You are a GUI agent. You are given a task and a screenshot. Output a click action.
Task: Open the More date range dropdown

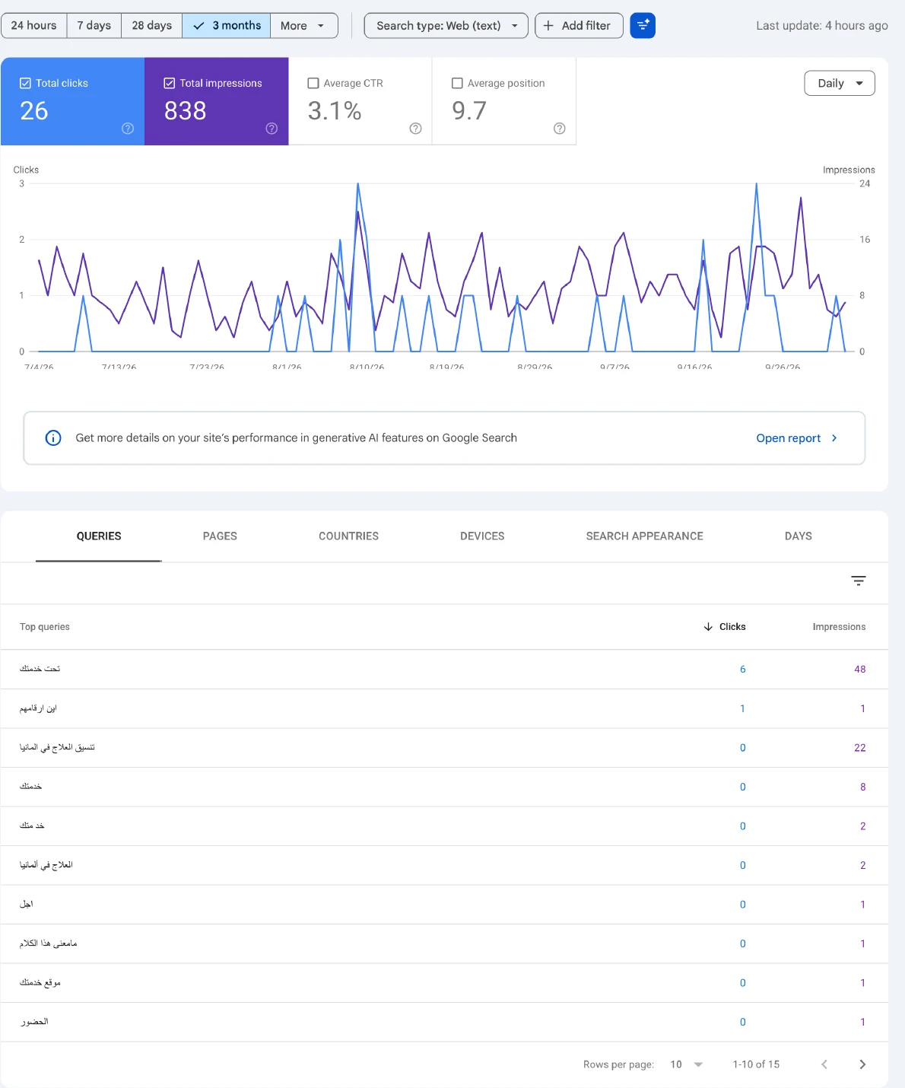click(x=303, y=26)
